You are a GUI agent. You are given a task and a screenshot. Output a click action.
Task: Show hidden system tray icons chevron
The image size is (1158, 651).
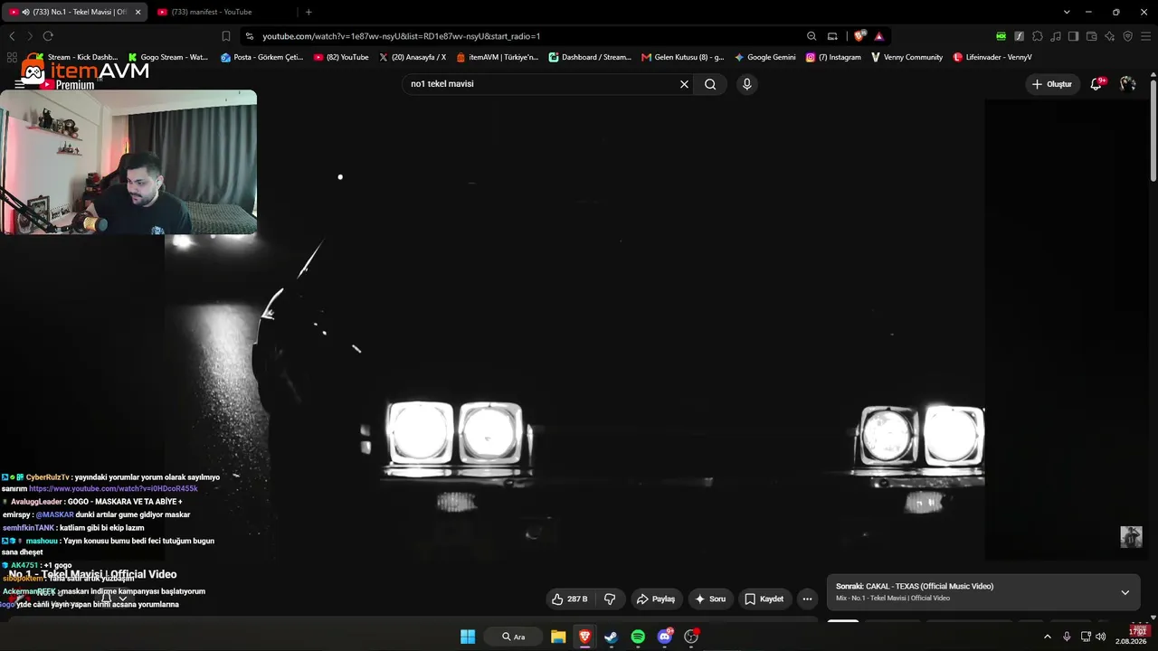click(x=1048, y=637)
